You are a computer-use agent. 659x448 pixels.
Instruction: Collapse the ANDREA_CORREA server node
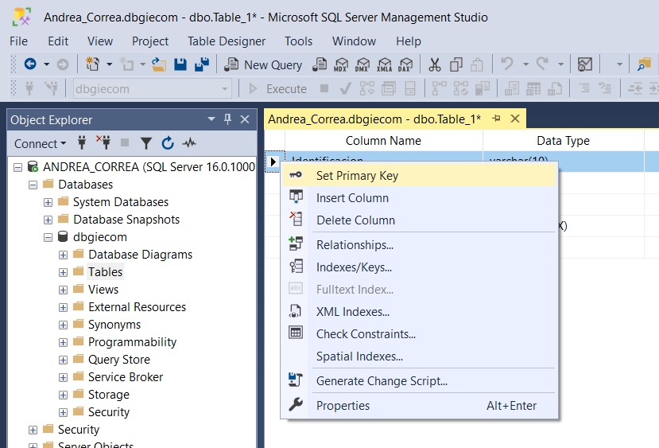[x=17, y=167]
